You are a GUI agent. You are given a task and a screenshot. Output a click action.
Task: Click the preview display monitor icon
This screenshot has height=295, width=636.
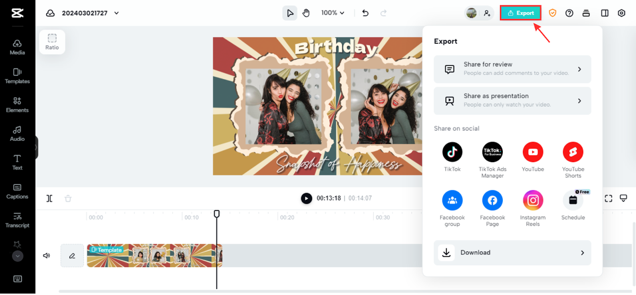tap(624, 198)
